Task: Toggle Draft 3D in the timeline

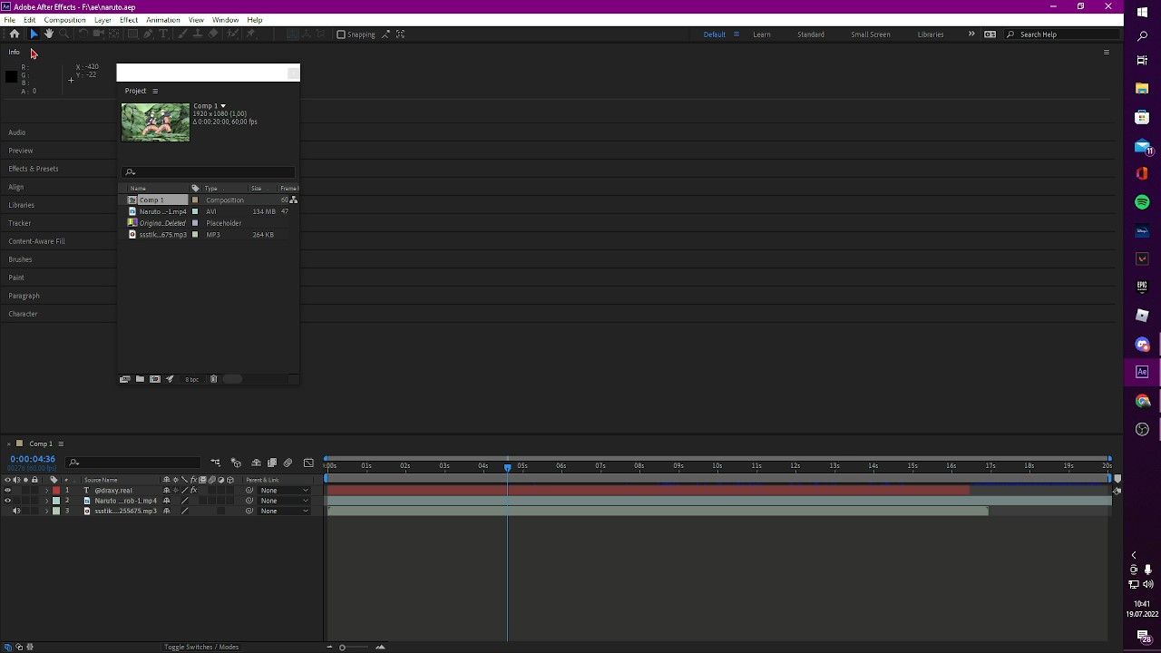Action: (236, 463)
